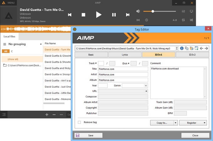213x141 pixels.
Task: Select the C:\Users\FileHorse.com folder entry
Action: click(x=22, y=65)
